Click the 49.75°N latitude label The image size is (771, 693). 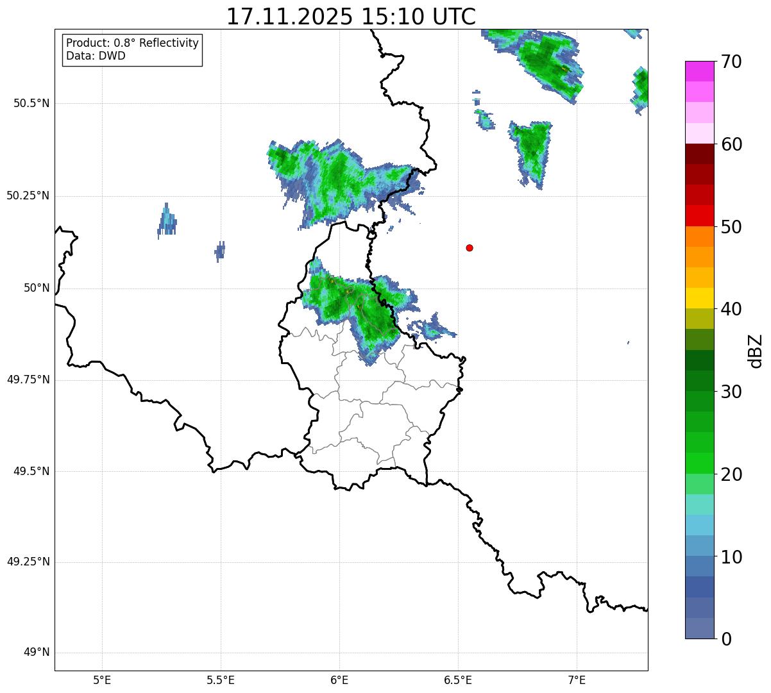[x=28, y=380]
